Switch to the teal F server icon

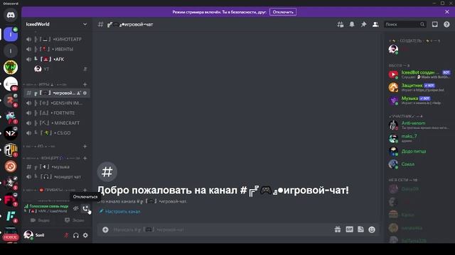click(x=11, y=216)
